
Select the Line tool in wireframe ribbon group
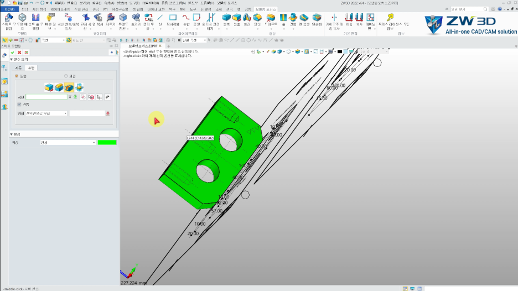[x=160, y=20]
